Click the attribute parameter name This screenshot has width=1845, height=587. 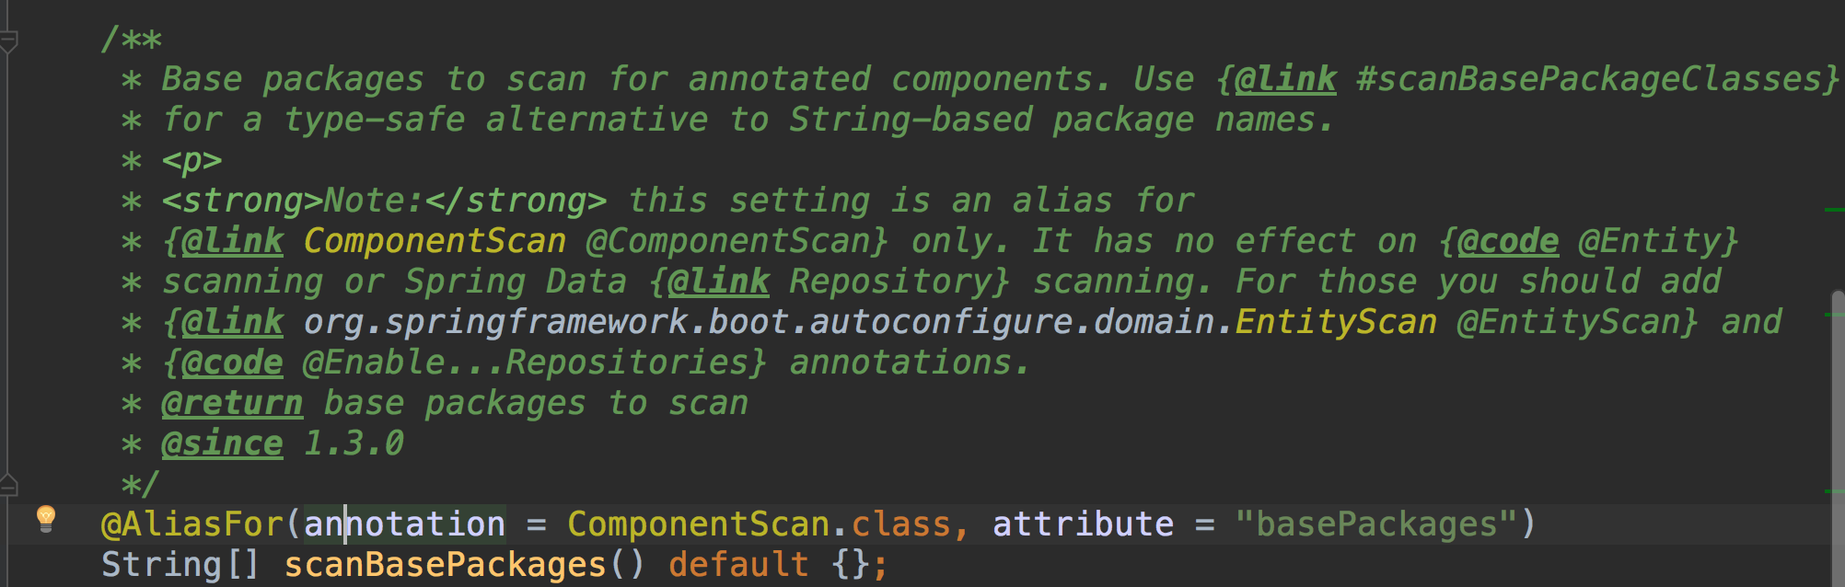point(1083,524)
